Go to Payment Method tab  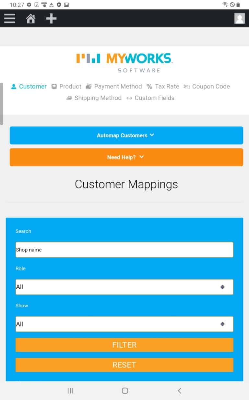[114, 87]
